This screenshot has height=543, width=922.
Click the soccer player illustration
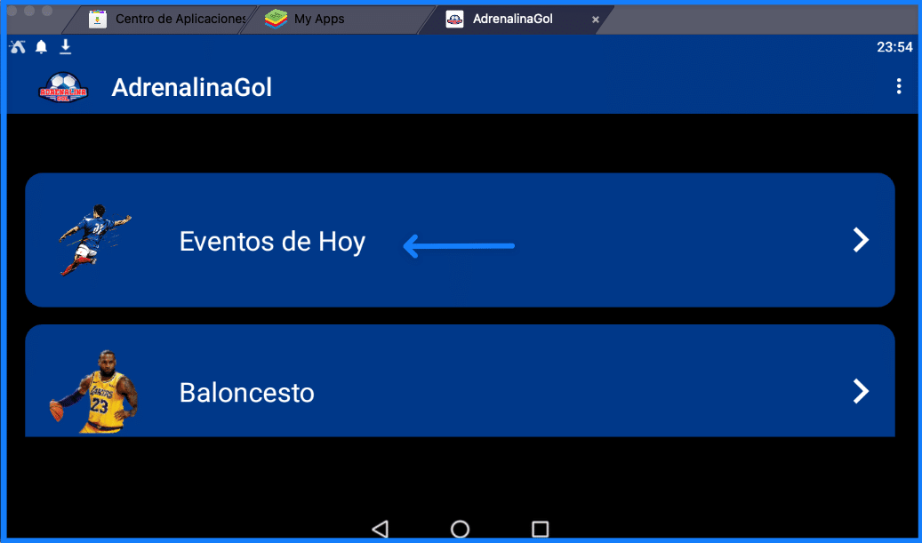coord(93,238)
